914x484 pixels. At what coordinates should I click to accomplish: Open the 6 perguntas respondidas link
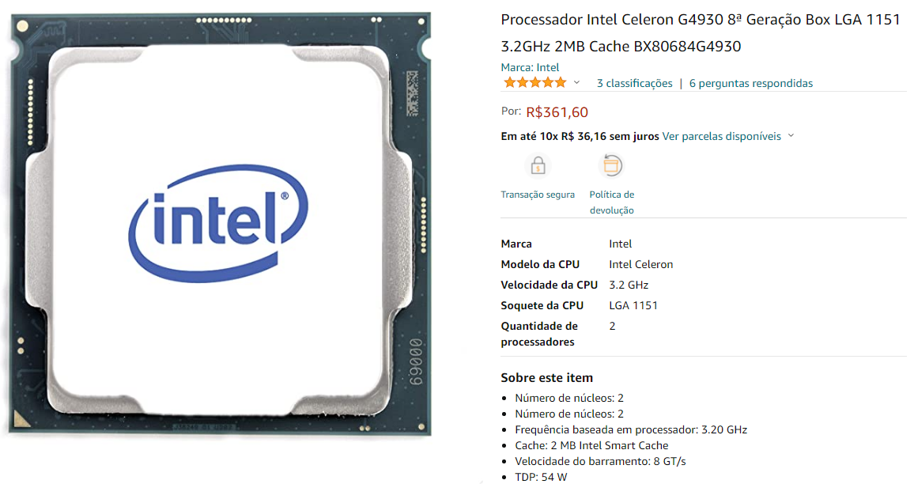751,83
